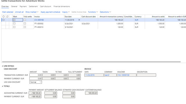Toggle the select-all circle in the grid header
The width and height of the screenshot is (186, 104).
point(3,16)
